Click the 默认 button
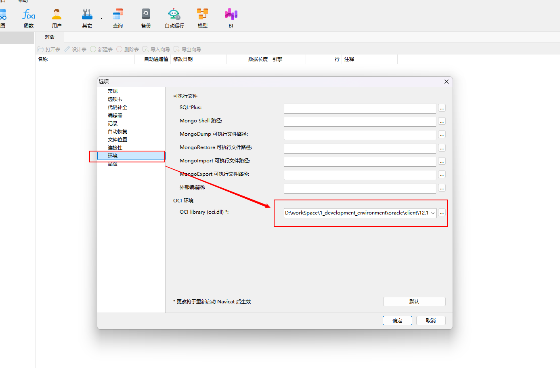Image resolution: width=560 pixels, height=368 pixels. 414,302
